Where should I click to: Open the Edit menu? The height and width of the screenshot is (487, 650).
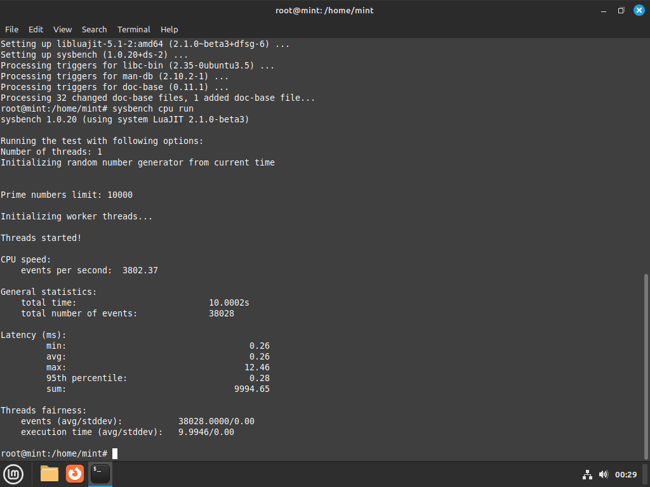[36, 29]
